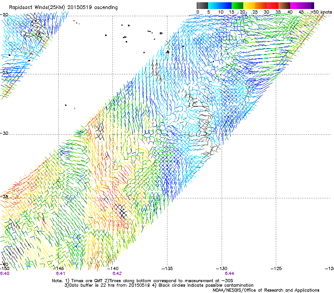Click the purple '6:42' time label

click(117, 274)
